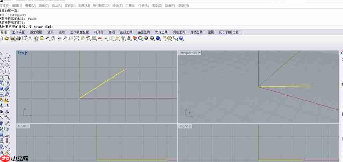Click the Perspective viewport title label
This screenshot has width=343, height=162.
188,53
